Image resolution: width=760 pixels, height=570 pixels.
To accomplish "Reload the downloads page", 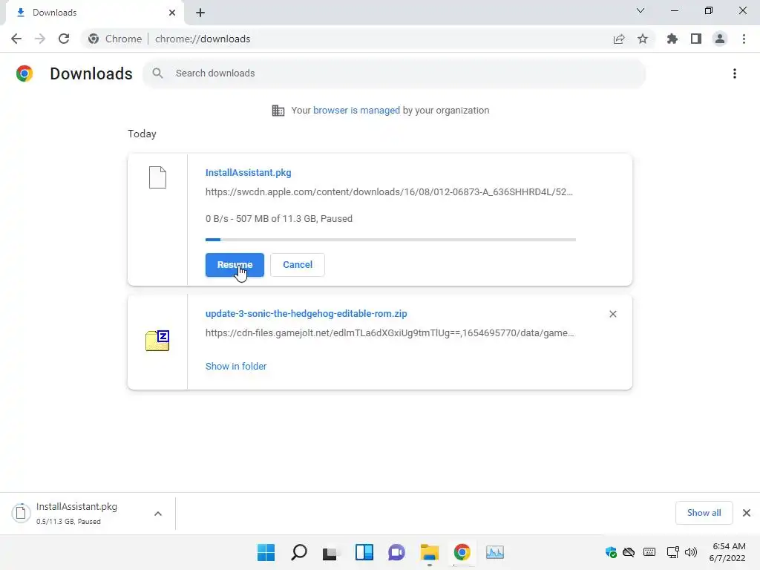I will pyautogui.click(x=64, y=39).
